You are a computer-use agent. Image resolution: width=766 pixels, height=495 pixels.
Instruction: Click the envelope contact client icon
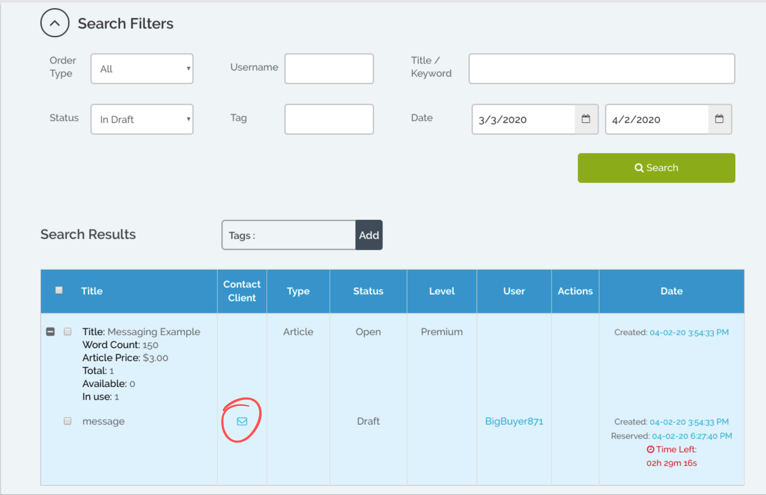point(242,421)
